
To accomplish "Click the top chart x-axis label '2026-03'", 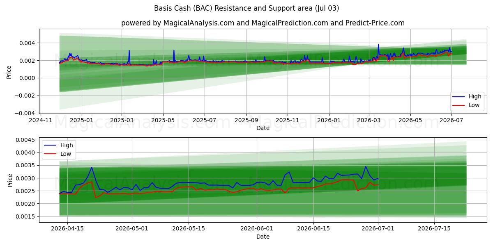I will pyautogui.click(x=369, y=120).
